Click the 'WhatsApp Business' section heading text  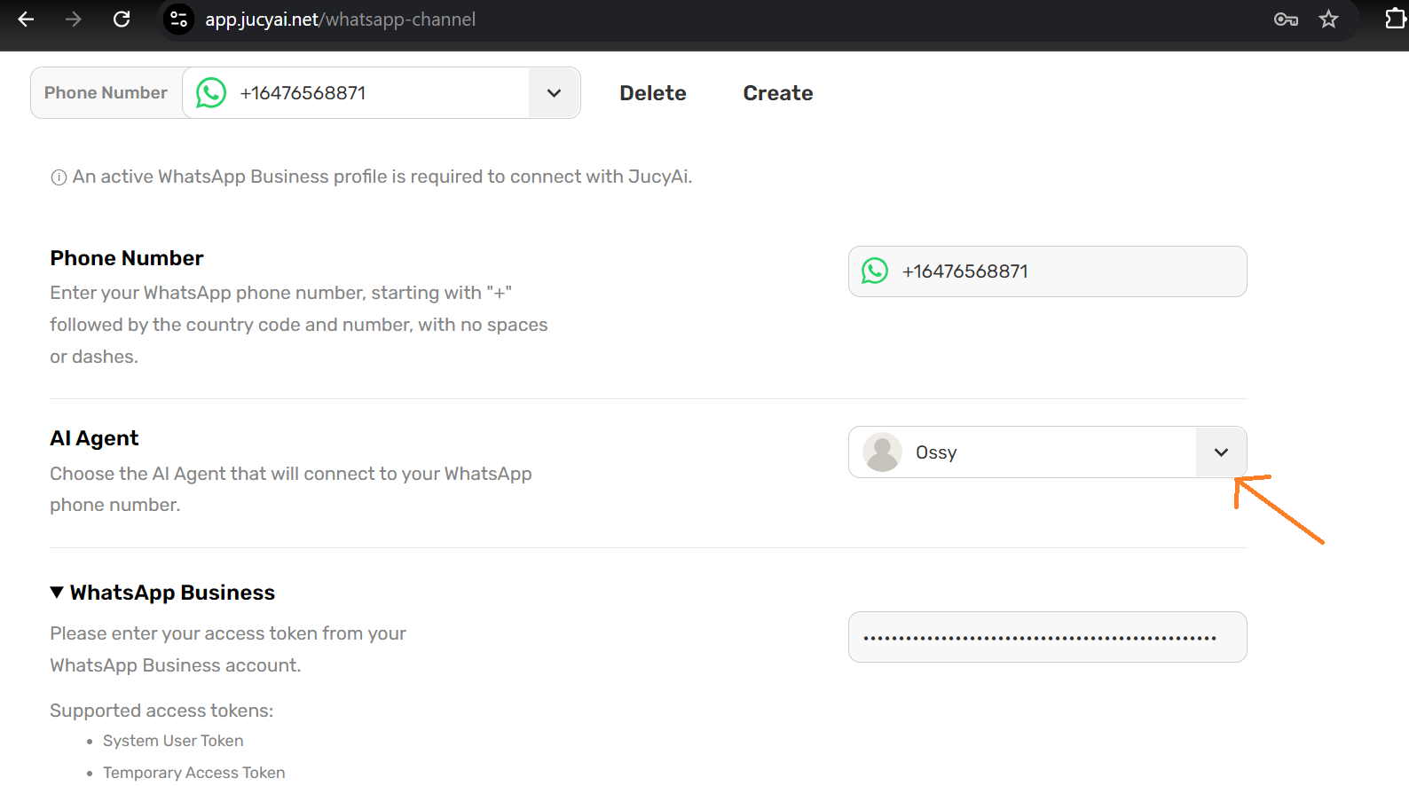[x=172, y=593]
